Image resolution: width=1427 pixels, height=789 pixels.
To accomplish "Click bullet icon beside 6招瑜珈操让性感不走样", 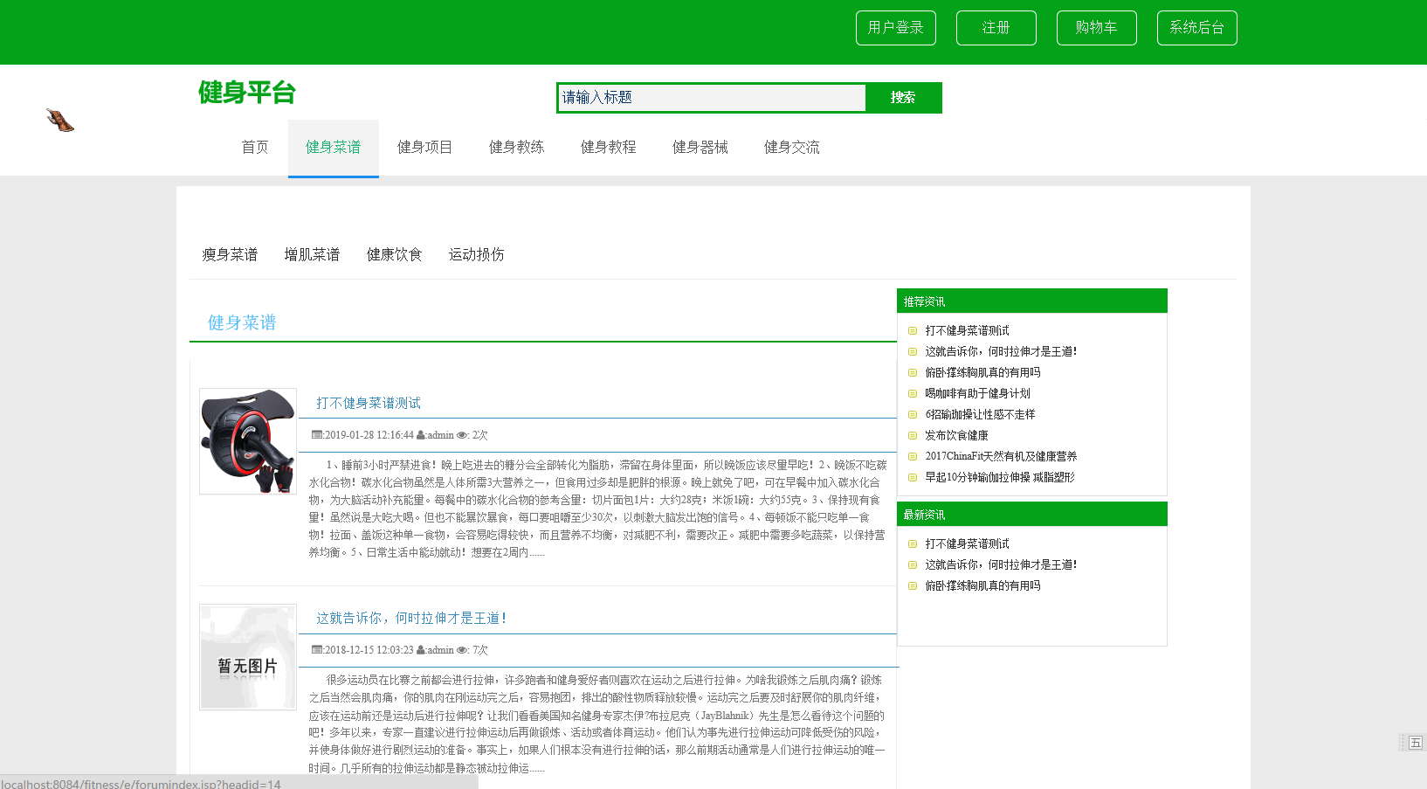I will (x=913, y=414).
